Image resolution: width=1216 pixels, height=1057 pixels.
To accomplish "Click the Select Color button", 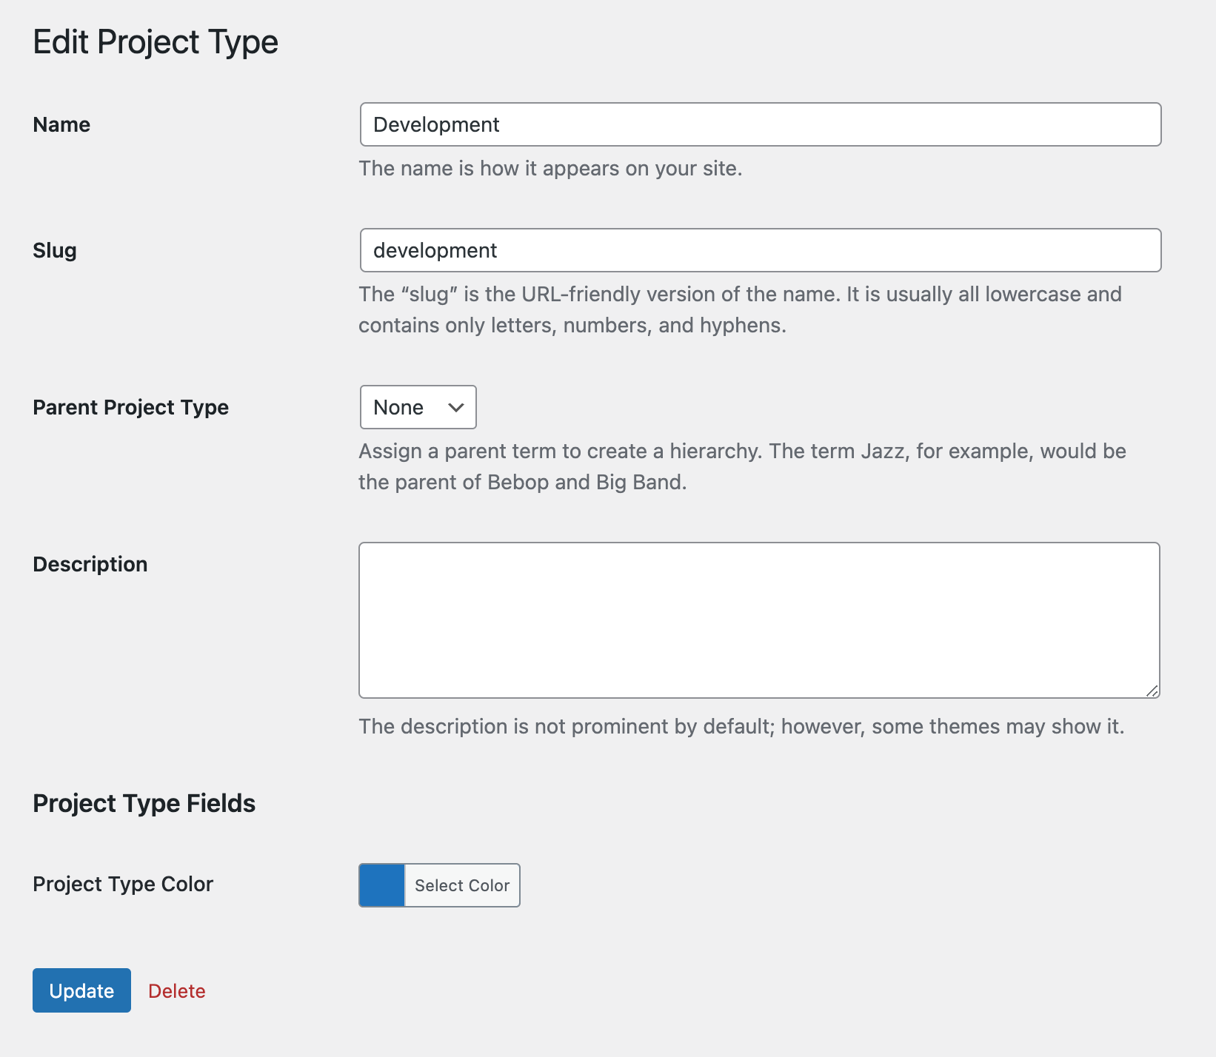I will point(462,885).
